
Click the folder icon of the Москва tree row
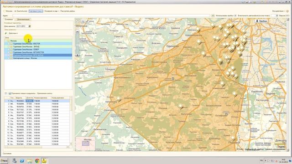coord(8,41)
